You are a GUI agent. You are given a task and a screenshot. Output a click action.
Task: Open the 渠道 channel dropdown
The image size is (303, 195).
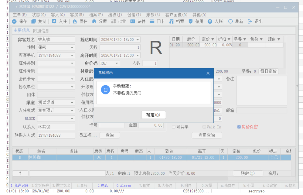pos(72,103)
